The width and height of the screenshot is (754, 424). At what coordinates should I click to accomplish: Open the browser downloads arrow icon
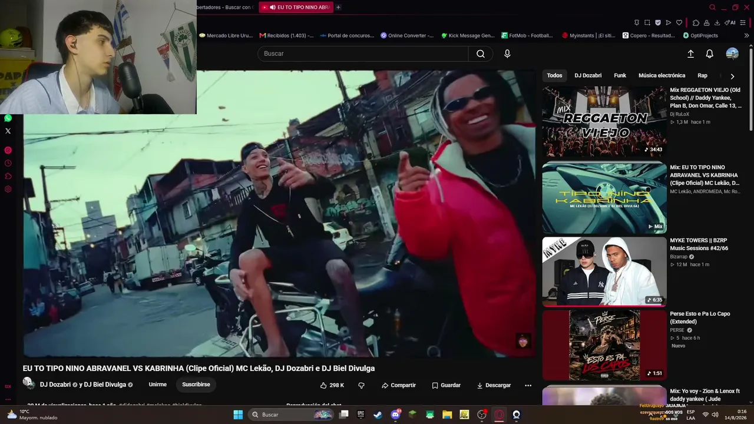click(x=717, y=22)
